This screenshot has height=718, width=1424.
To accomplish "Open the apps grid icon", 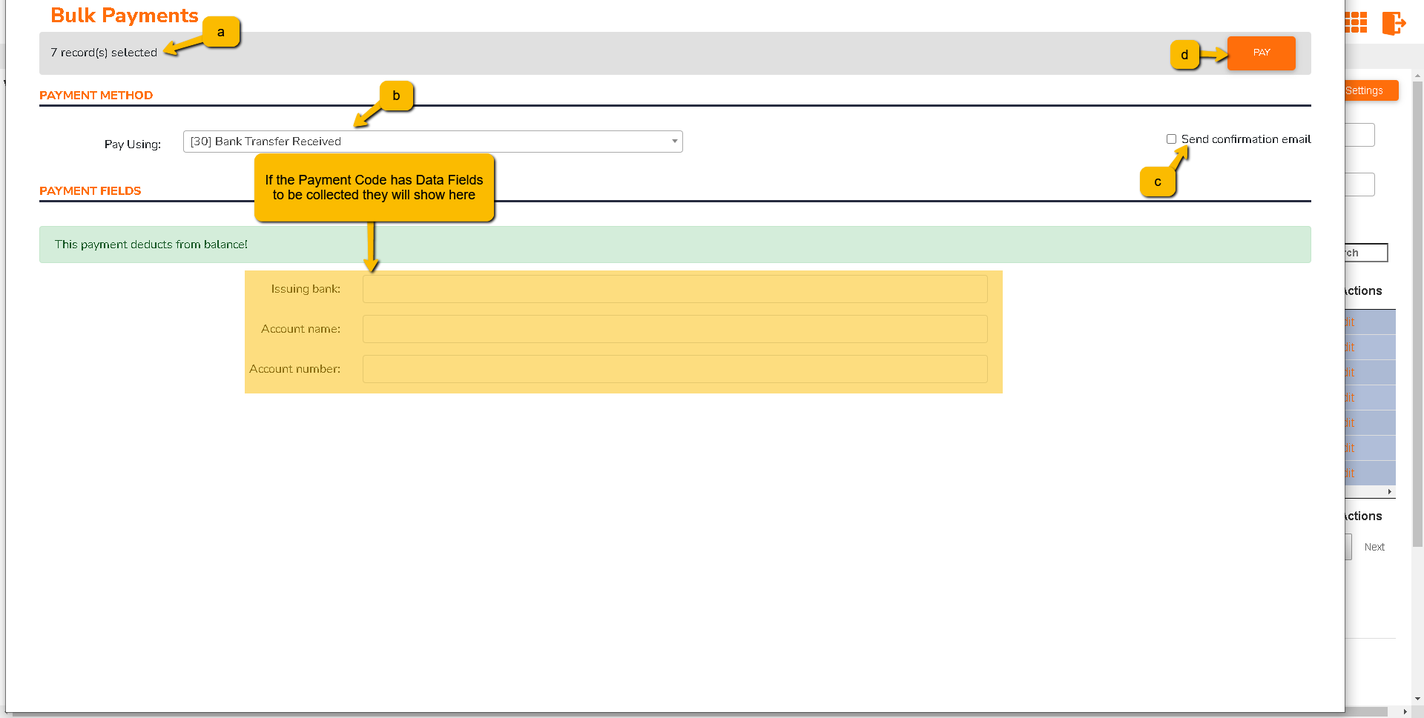I will 1356,22.
